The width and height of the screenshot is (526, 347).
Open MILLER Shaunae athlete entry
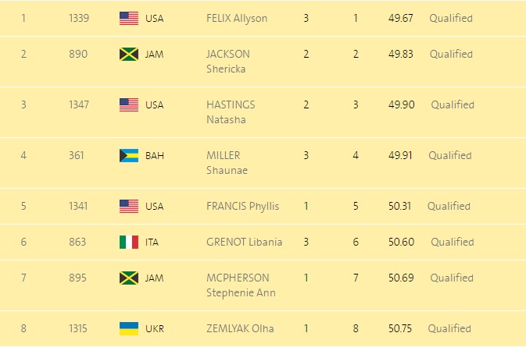click(x=227, y=163)
